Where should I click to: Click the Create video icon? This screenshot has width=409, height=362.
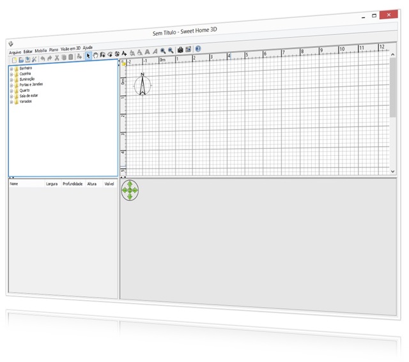pos(189,49)
